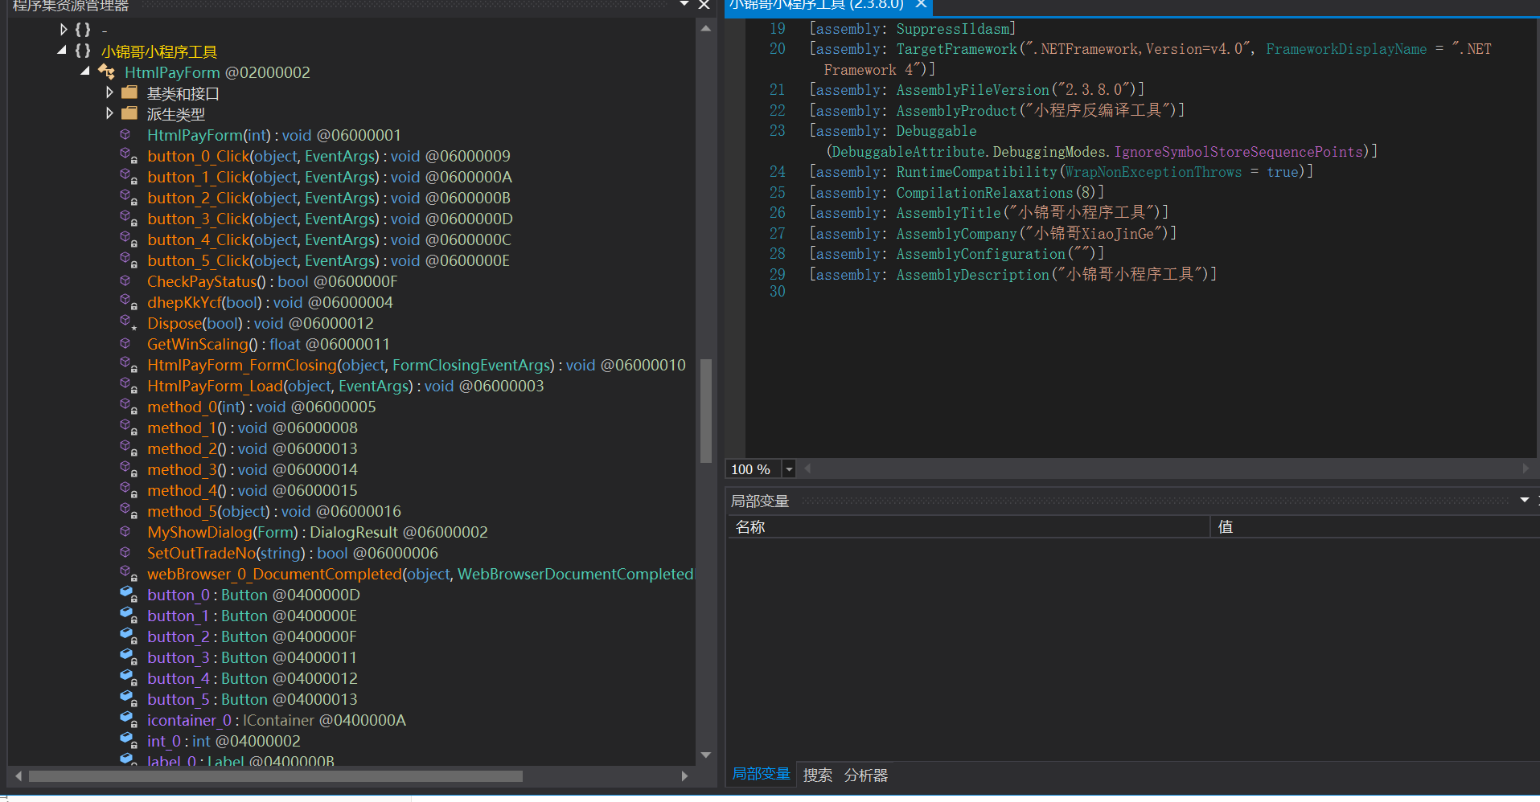Collapse the 小锦哥小程序工具 namespace node

pos(62,51)
